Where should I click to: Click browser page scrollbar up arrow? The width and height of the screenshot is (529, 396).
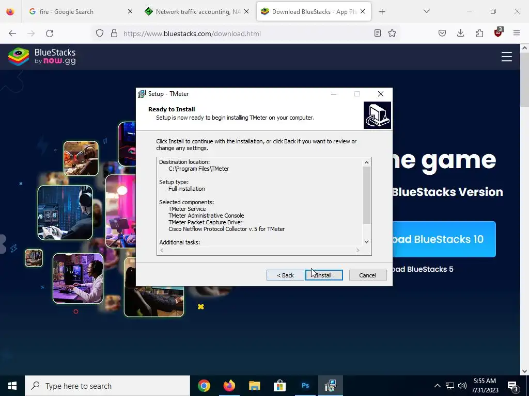click(x=525, y=48)
